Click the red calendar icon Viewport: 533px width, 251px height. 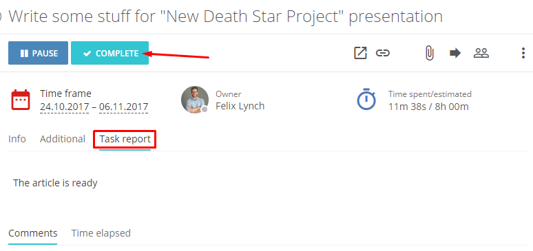click(21, 100)
